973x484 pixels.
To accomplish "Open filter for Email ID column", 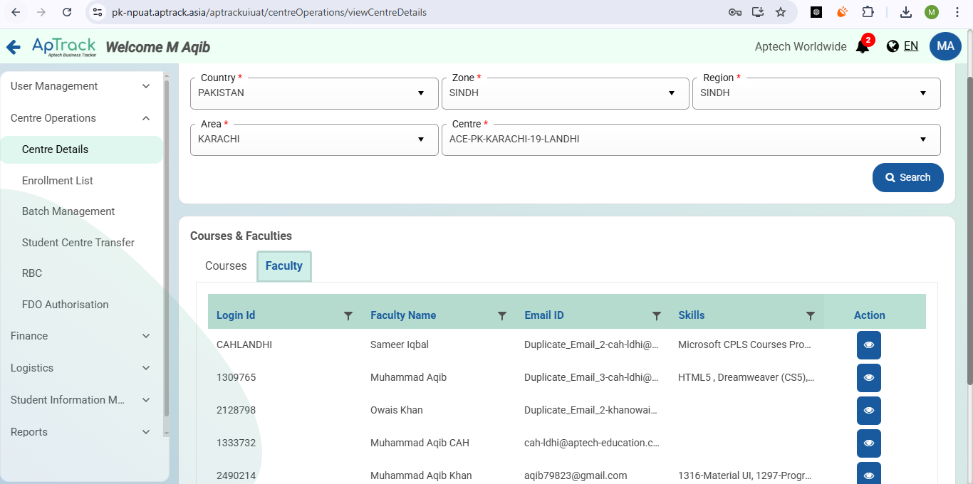I will 656,315.
